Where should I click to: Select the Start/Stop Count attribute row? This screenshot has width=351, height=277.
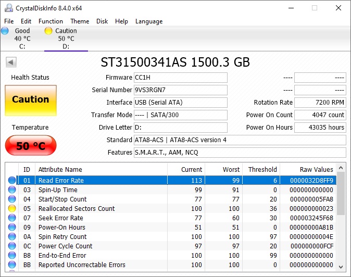tap(171, 199)
